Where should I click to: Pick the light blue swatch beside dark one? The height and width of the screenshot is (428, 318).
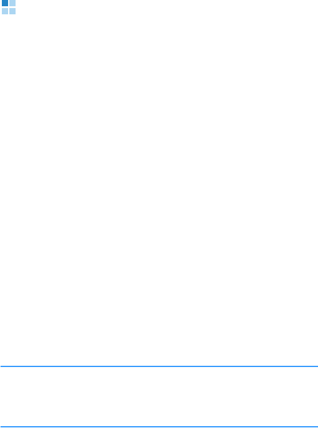pos(12,3)
